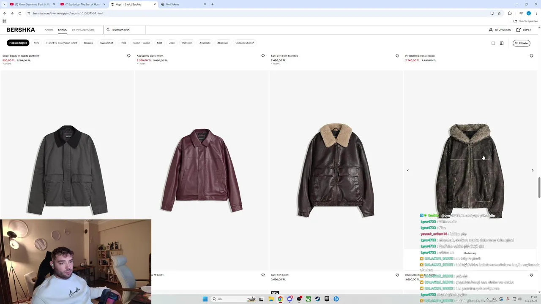
Task: Select the Triko category chip
Action: (123, 43)
